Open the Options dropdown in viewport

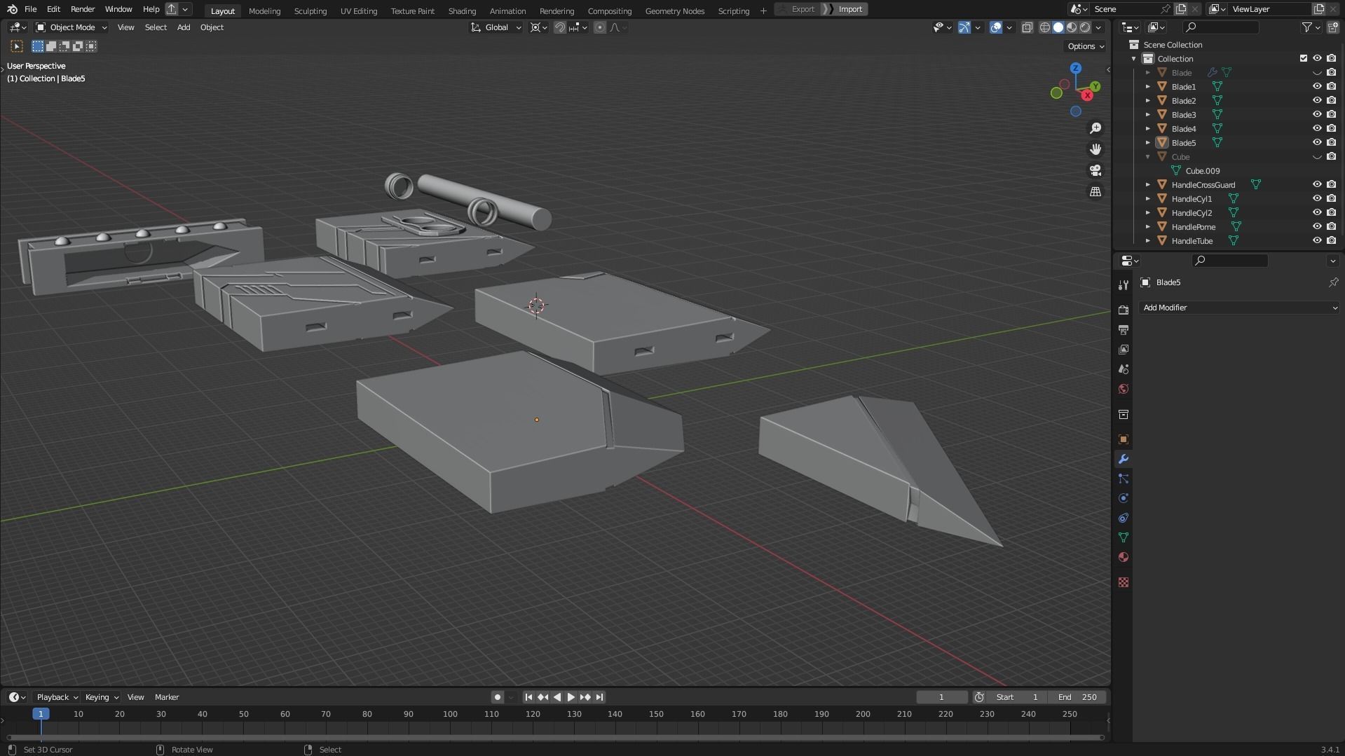(1086, 46)
